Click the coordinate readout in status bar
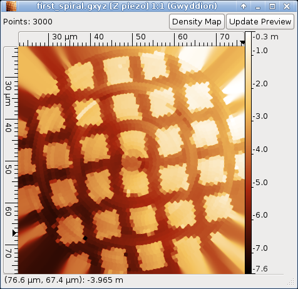298x289 pixels. (x=64, y=280)
